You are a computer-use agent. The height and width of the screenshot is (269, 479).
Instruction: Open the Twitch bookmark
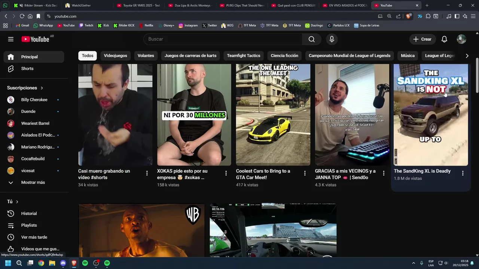(86, 25)
